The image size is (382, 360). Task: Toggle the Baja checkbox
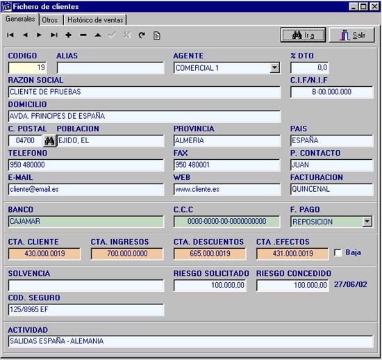[338, 252]
